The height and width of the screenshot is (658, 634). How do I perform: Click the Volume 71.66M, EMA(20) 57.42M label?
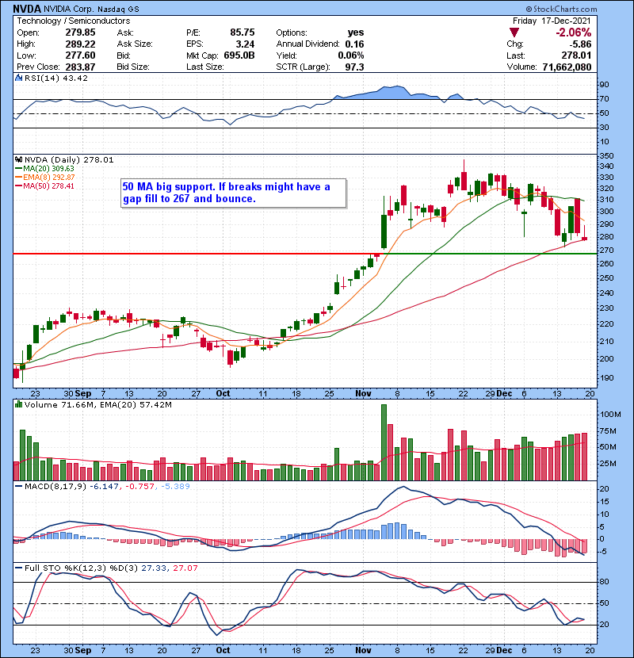(97, 405)
